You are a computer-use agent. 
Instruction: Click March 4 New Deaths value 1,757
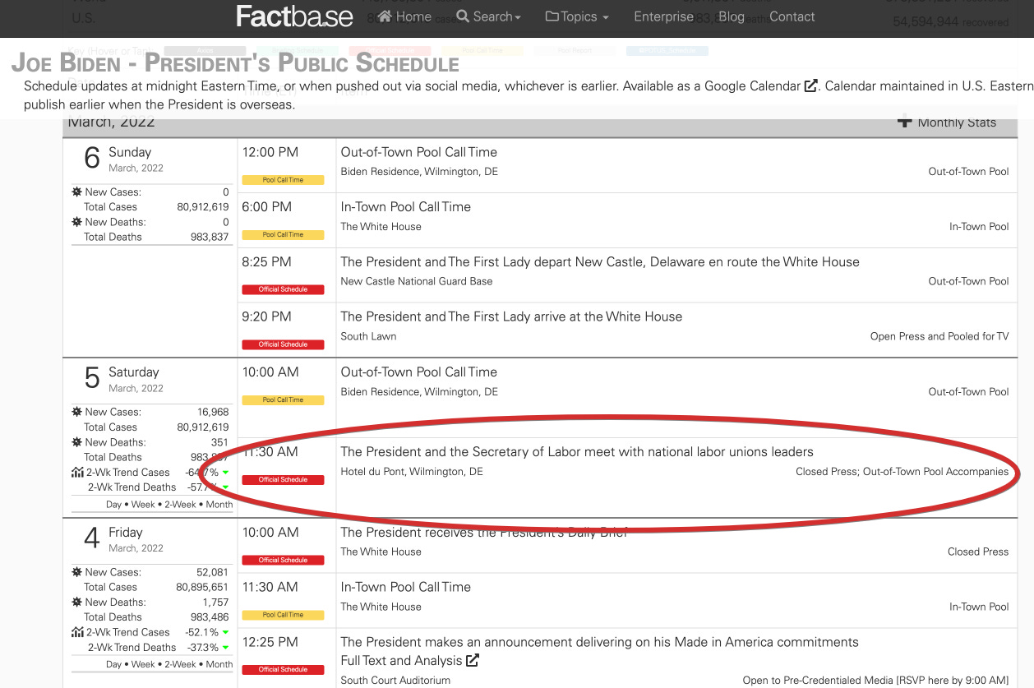point(217,603)
